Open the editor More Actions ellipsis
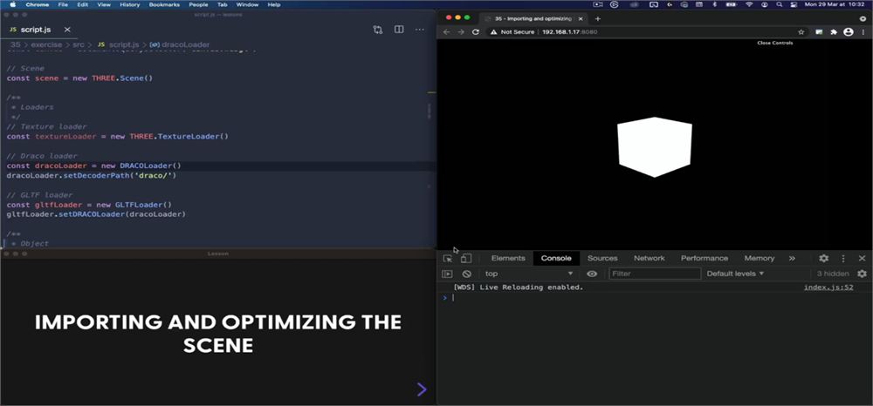873x406 pixels. (x=420, y=30)
